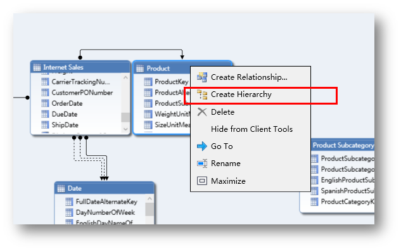Click the Create Relationship icon

click(x=202, y=77)
